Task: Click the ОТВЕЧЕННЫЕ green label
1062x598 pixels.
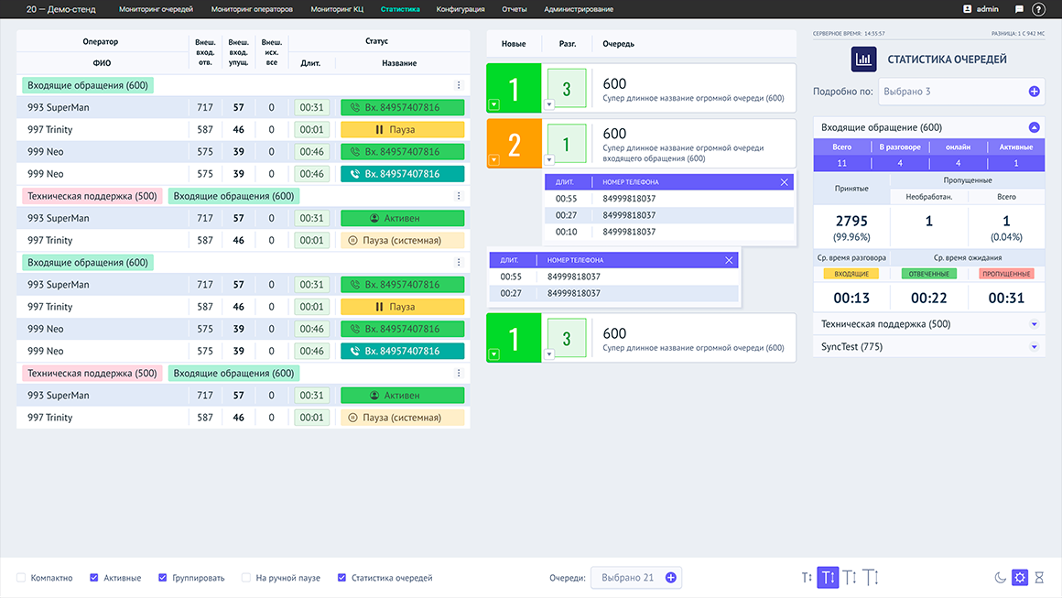Action: click(x=928, y=274)
